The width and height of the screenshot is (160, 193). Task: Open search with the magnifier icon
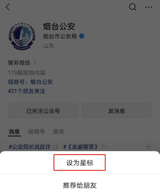pyautogui.click(x=133, y=7)
